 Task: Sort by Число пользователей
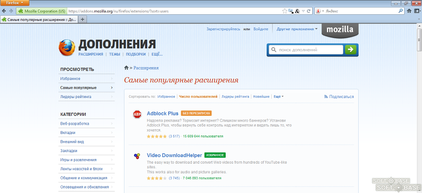tap(198, 96)
